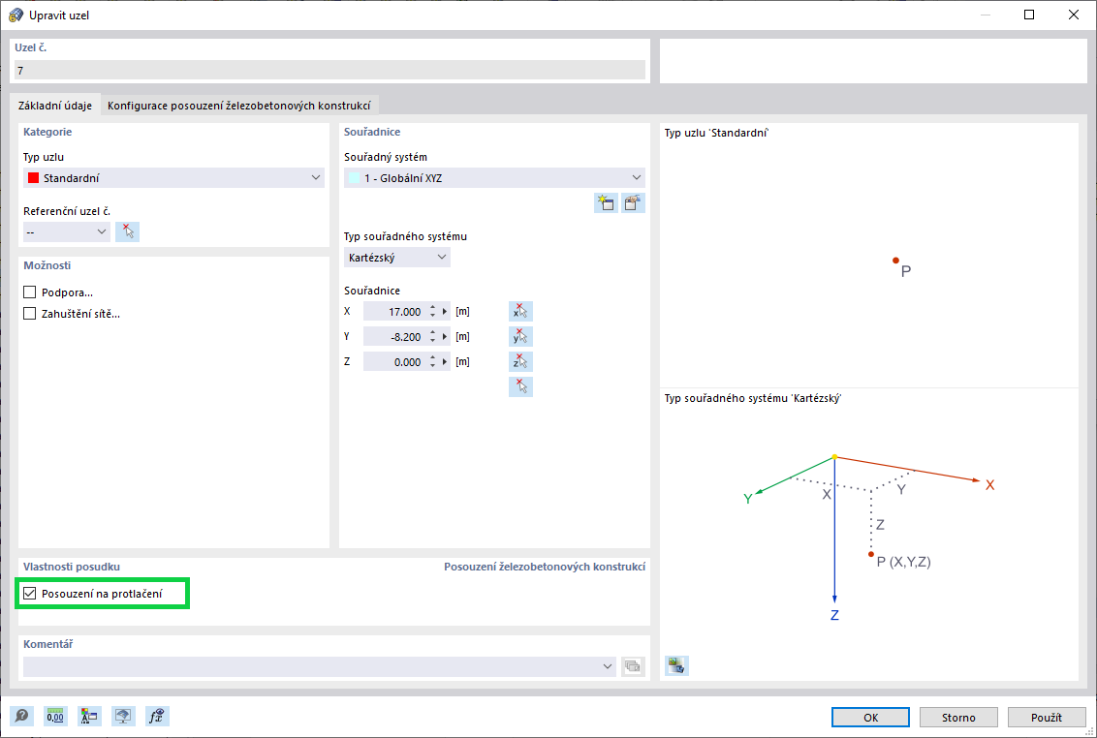Open the Kartézský coordinate type dropdown
Screen dimensions: 1097x738
(x=396, y=258)
